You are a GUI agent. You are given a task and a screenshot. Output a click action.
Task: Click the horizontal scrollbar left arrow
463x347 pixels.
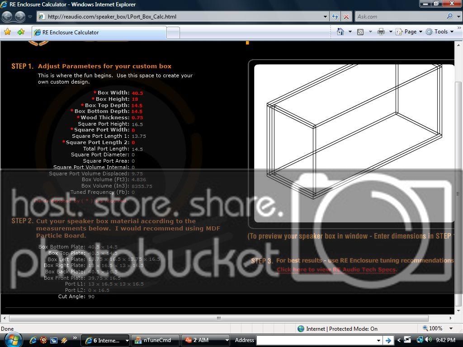point(4,318)
